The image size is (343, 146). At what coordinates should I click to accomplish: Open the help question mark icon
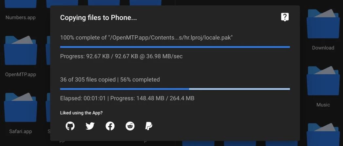click(x=285, y=17)
